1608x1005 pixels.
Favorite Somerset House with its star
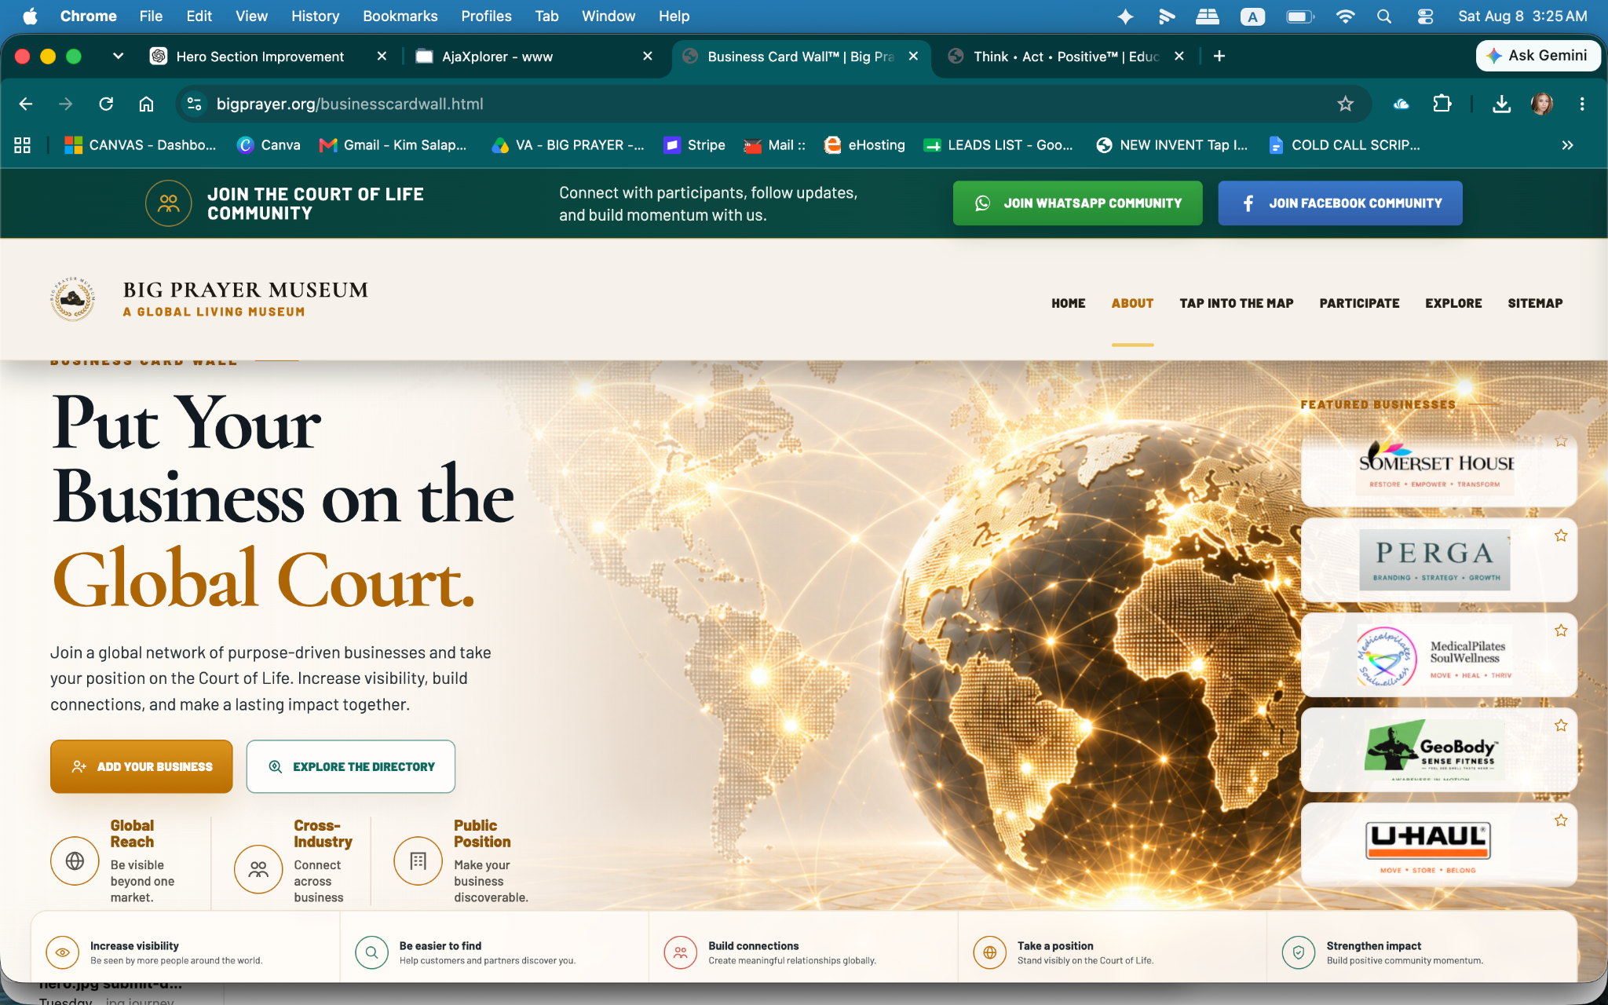1561,442
